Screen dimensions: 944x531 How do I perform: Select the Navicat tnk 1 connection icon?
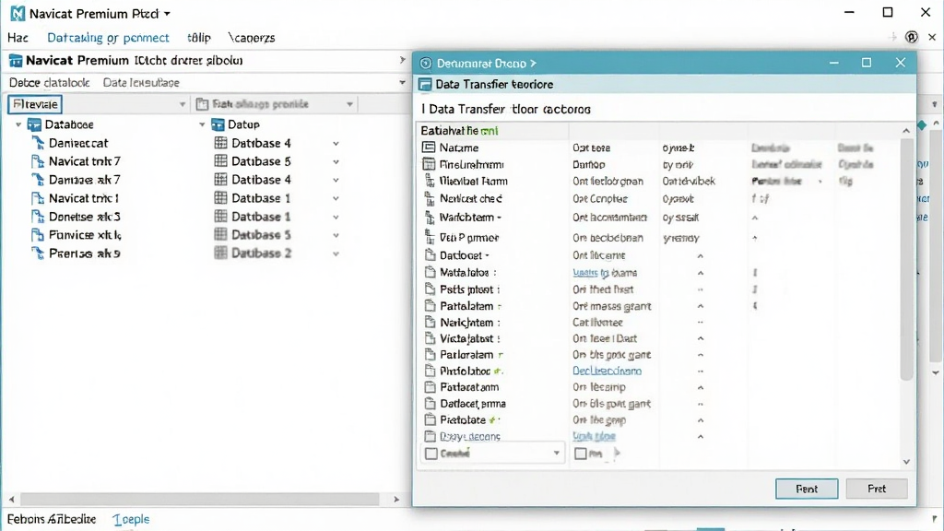pos(37,198)
